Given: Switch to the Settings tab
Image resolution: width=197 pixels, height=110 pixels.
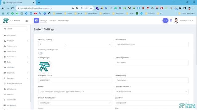Looking at the screenshot, I should point(43,20).
